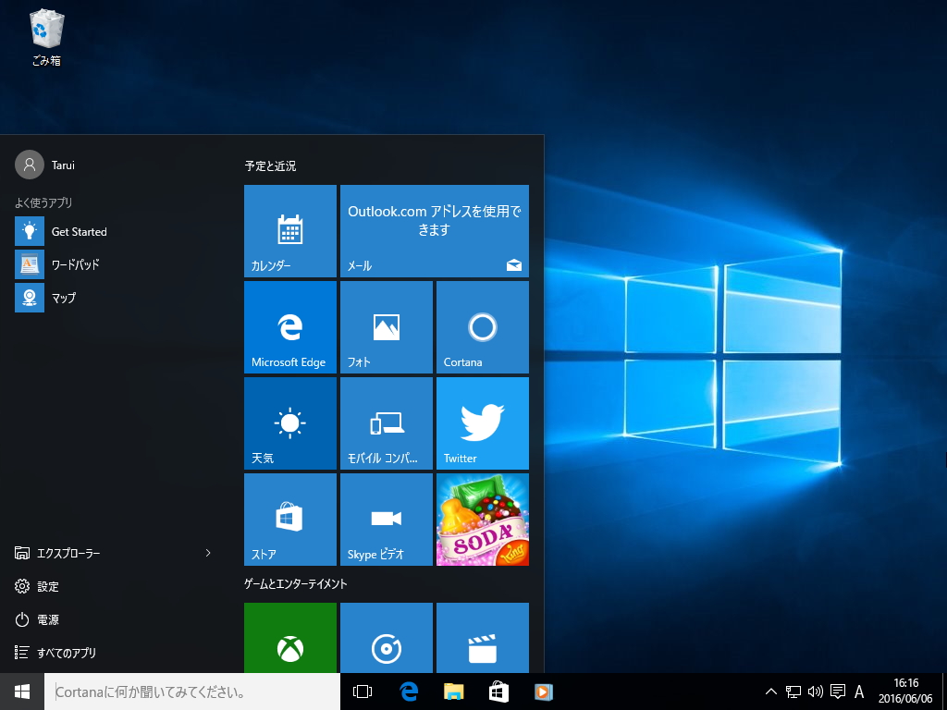Open Task View from the taskbar
The width and height of the screenshot is (947, 710).
point(362,691)
